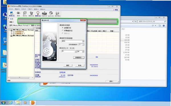
Task: Open the NTFS file system type dropdown
Action: click(83, 41)
